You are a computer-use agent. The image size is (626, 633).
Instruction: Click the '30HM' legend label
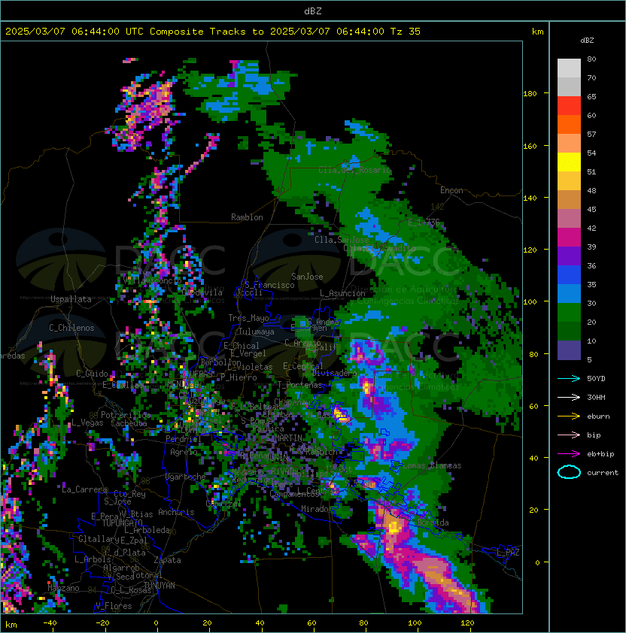pos(596,397)
